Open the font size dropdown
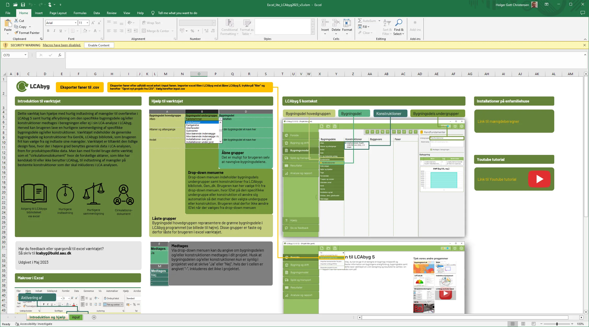This screenshot has width=589, height=327. [88, 23]
